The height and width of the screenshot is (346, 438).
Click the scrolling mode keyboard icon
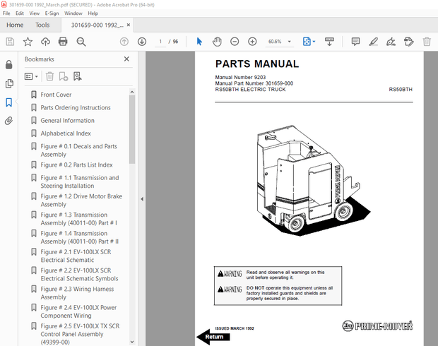tap(329, 42)
